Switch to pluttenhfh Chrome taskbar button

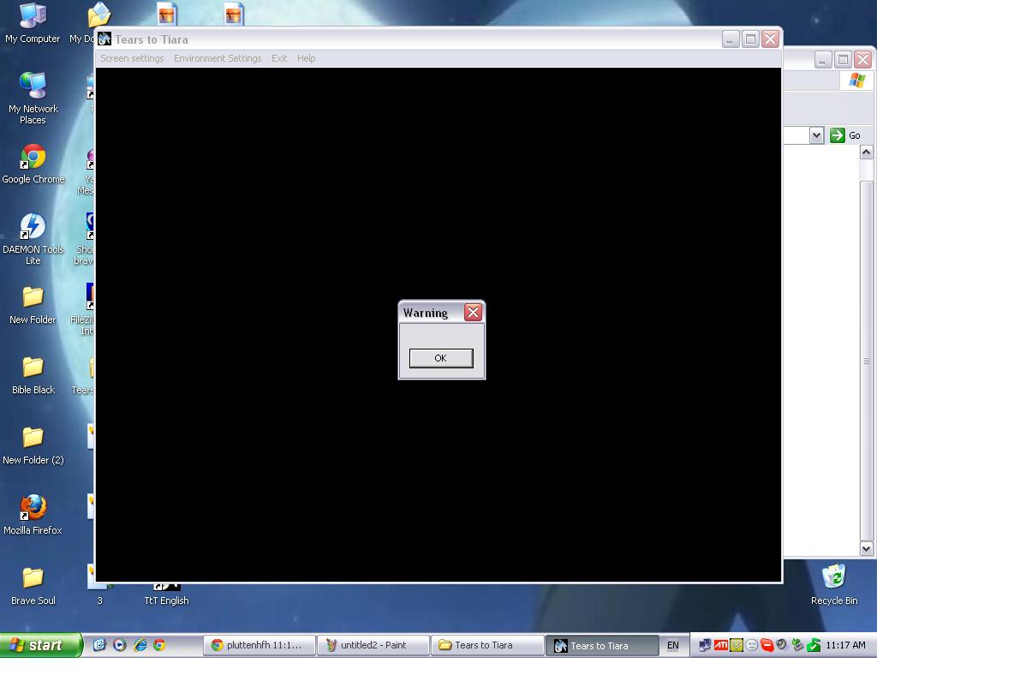click(x=259, y=645)
